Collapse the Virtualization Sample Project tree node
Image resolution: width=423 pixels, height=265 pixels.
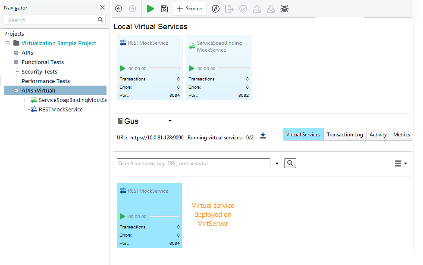(6, 43)
